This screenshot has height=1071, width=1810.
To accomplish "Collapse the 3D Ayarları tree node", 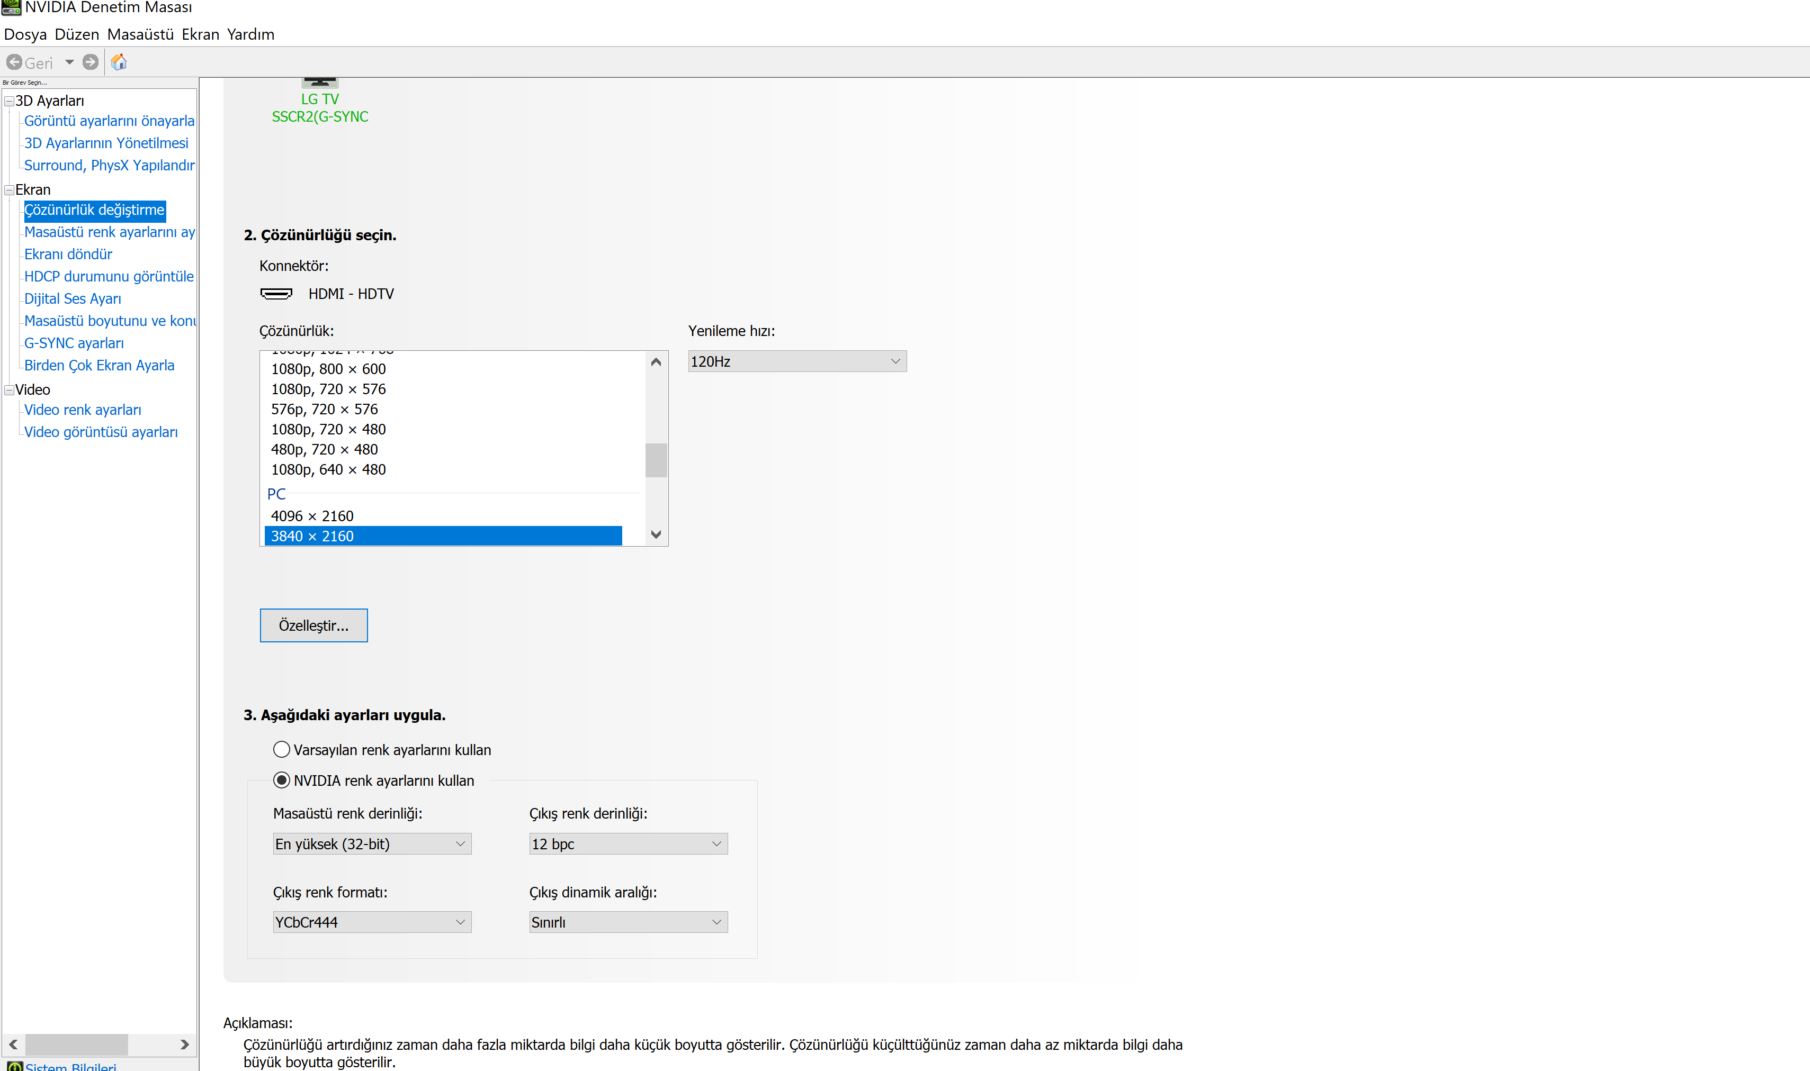I will point(10,101).
